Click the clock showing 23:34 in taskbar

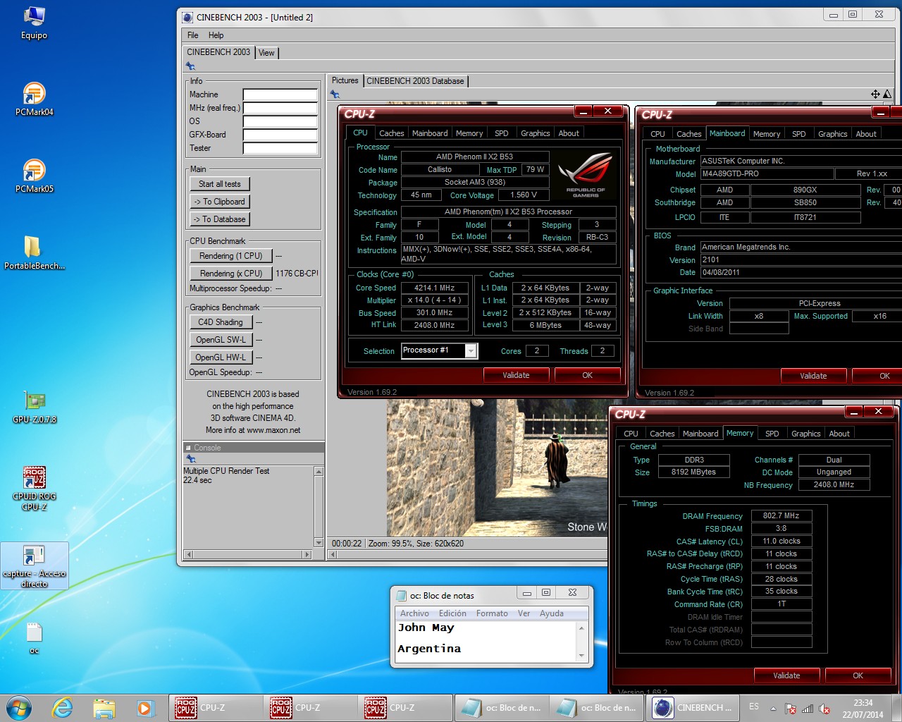pyautogui.click(x=863, y=703)
